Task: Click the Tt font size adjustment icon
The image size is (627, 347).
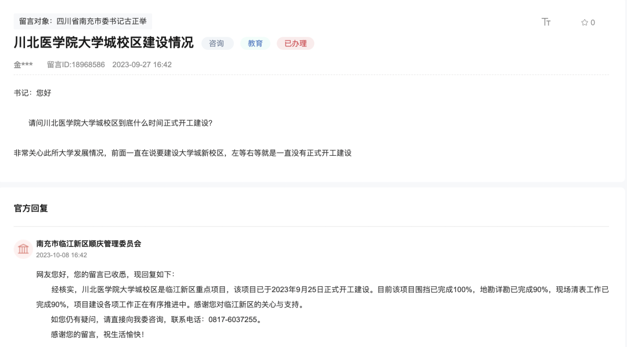Action: pyautogui.click(x=545, y=21)
